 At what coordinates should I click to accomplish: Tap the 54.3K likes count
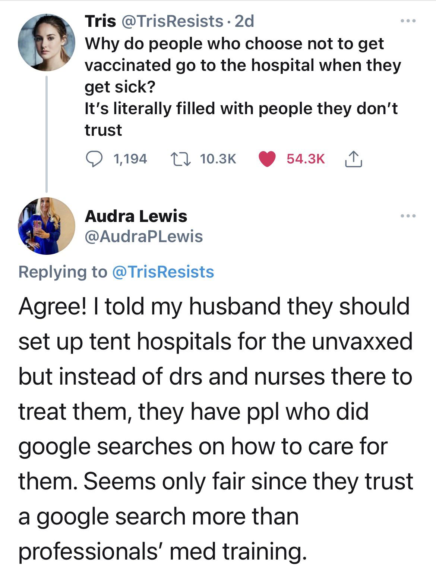pyautogui.click(x=306, y=159)
